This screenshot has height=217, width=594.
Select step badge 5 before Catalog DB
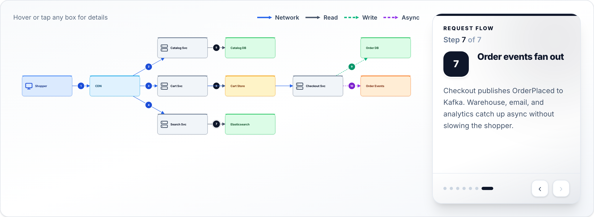(216, 48)
